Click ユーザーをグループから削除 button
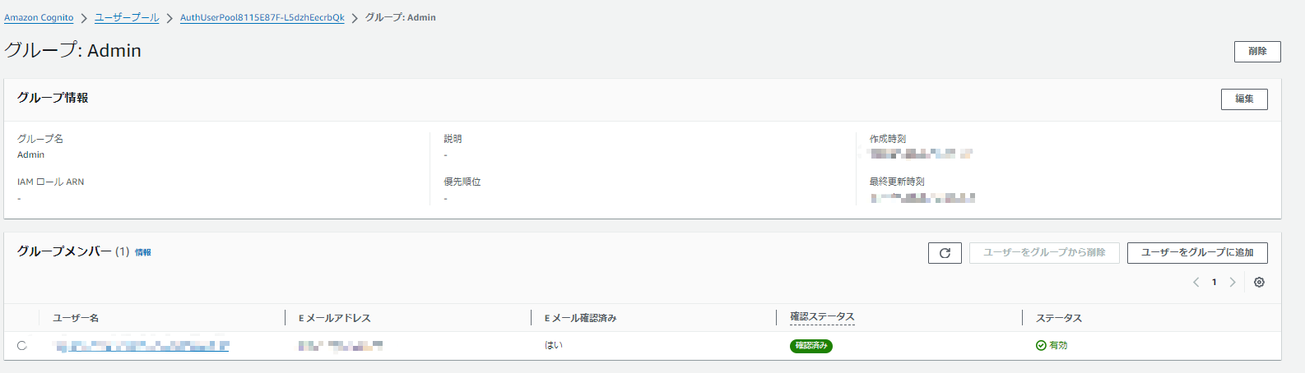This screenshot has height=373, width=1305. pyautogui.click(x=1044, y=252)
